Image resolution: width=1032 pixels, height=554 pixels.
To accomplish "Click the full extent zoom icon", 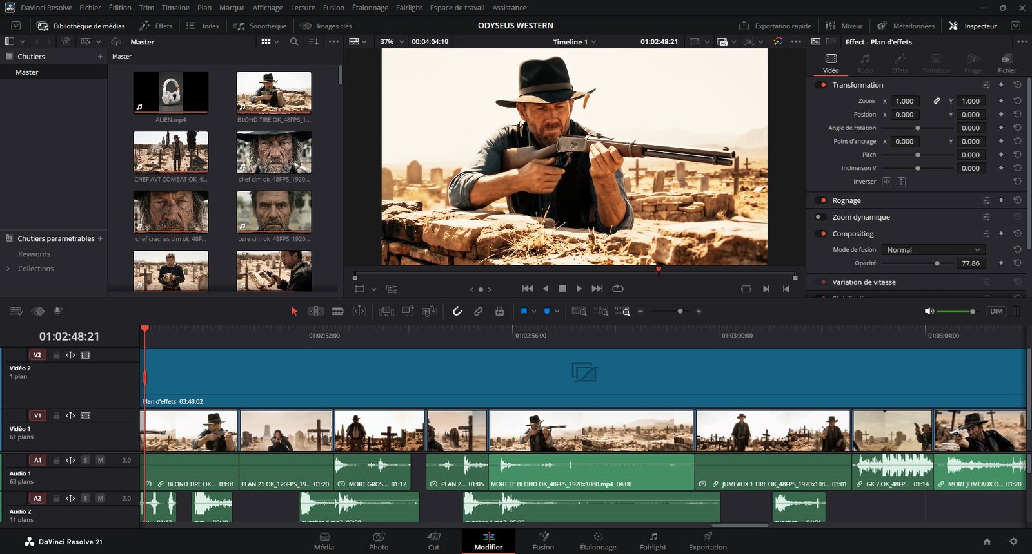I will pos(579,311).
